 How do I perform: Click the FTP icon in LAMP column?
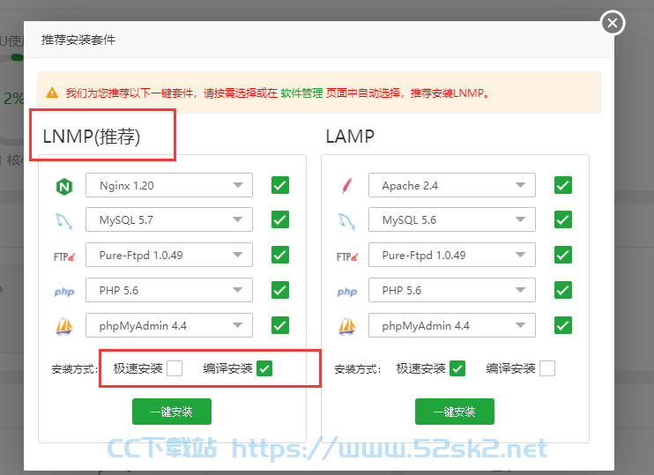coord(347,256)
